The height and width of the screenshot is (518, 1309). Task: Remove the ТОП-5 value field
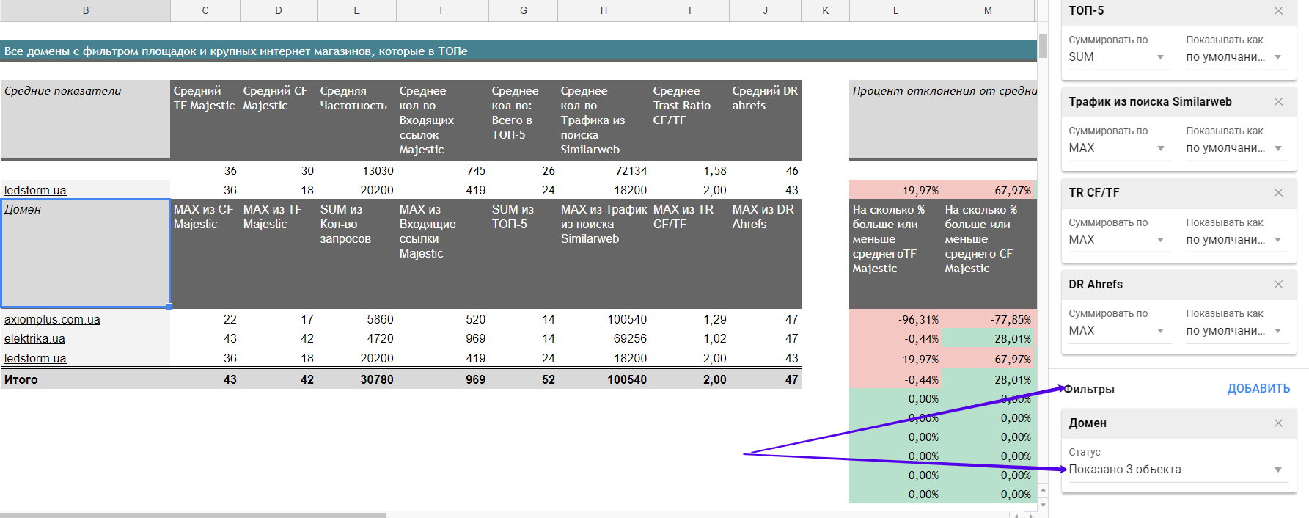[1278, 11]
